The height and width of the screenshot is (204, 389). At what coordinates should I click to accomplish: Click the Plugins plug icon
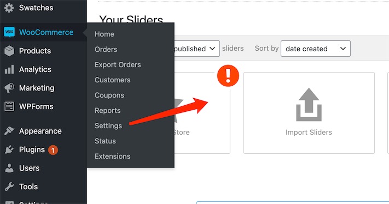pyautogui.click(x=9, y=149)
